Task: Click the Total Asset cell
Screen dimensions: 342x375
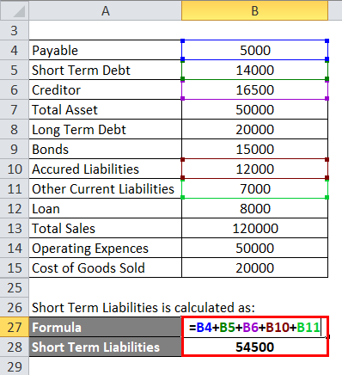Action: click(105, 109)
